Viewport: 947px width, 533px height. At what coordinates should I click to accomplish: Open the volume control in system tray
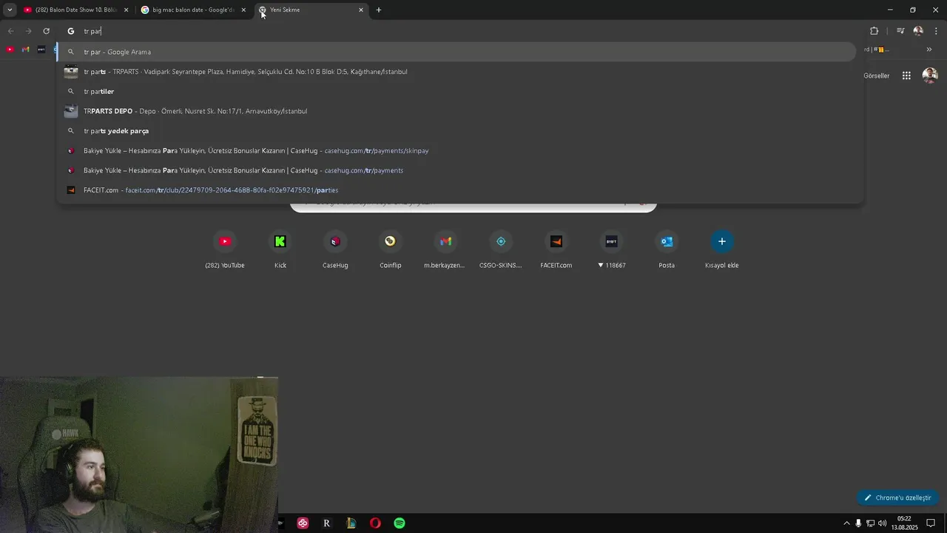(882, 523)
